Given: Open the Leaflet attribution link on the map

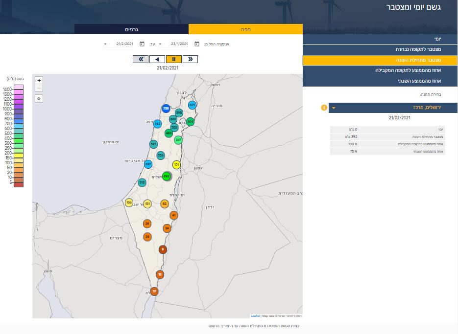Looking at the screenshot, I should (x=254, y=315).
